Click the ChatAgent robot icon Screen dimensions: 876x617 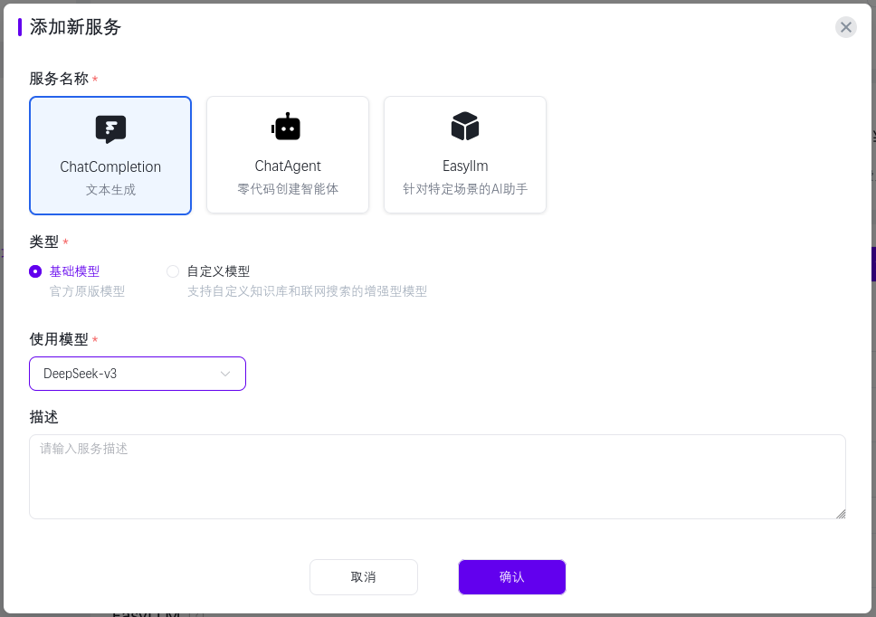pos(286,127)
